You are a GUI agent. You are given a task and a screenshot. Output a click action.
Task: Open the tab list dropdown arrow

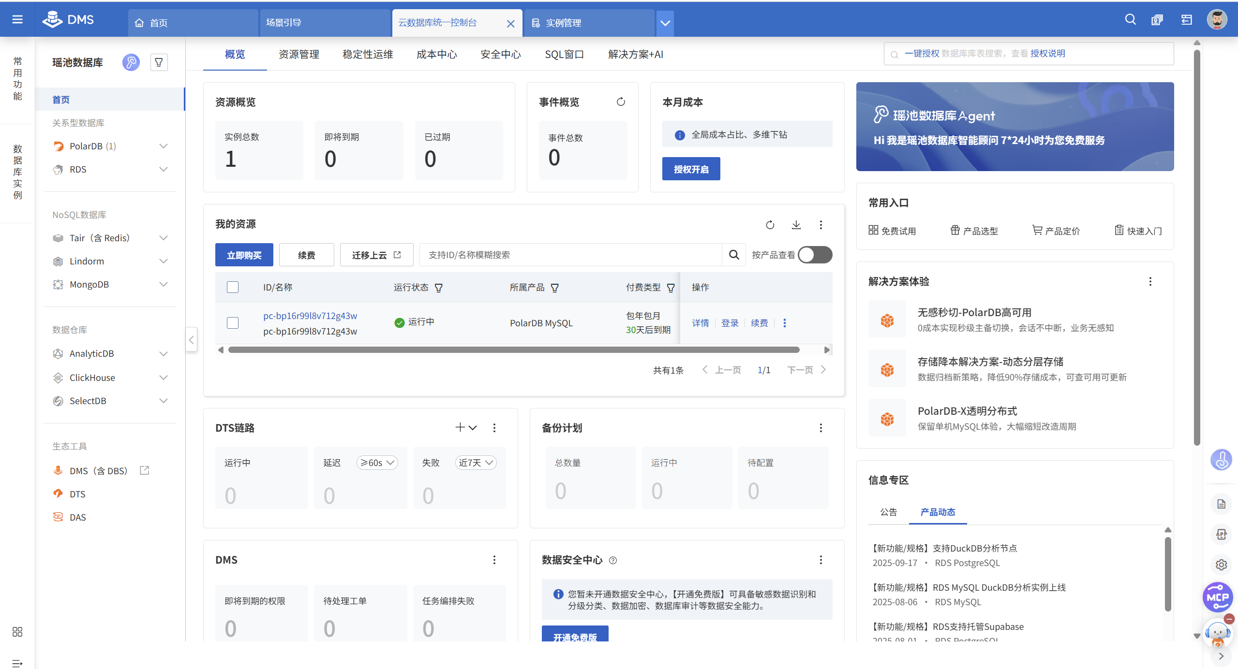[665, 23]
